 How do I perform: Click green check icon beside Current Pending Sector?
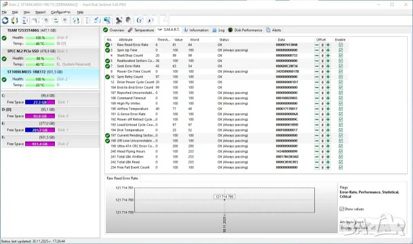point(107,135)
